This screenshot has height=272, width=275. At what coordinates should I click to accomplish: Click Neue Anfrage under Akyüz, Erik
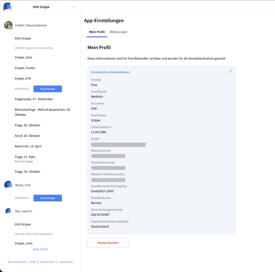tap(48, 198)
